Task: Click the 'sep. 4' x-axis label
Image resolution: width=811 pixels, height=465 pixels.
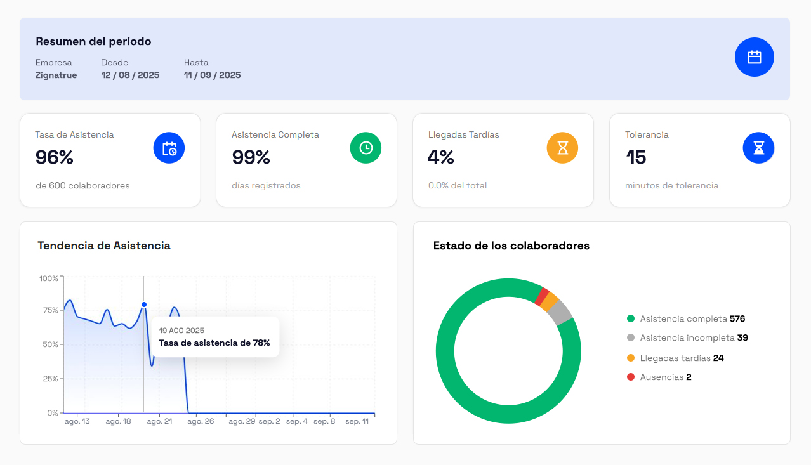Action: click(x=297, y=421)
